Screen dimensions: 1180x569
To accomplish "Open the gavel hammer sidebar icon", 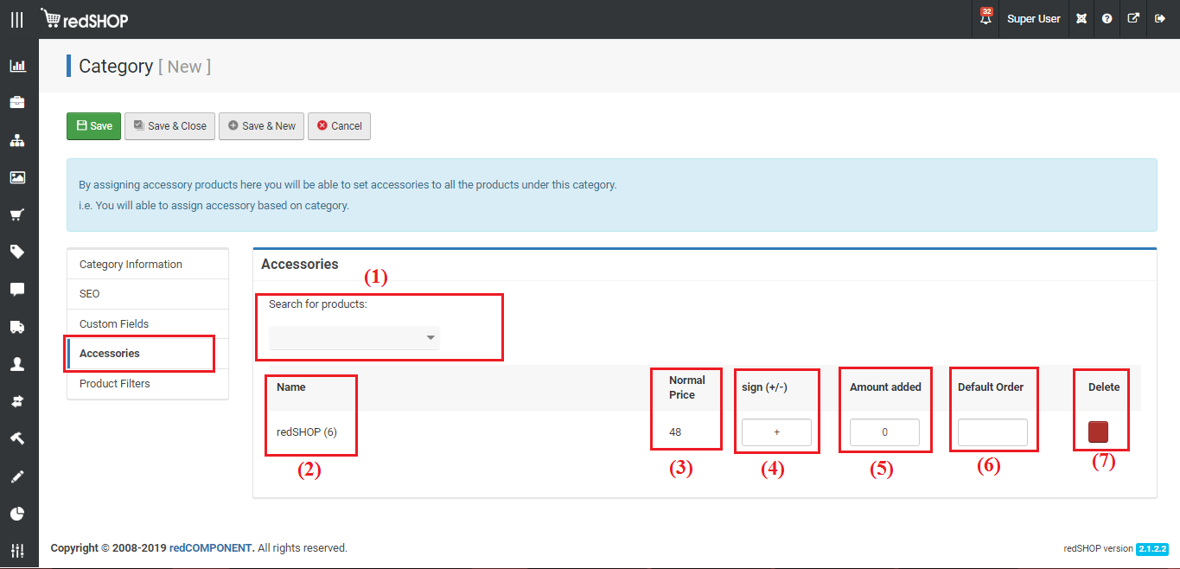I will pos(17,438).
